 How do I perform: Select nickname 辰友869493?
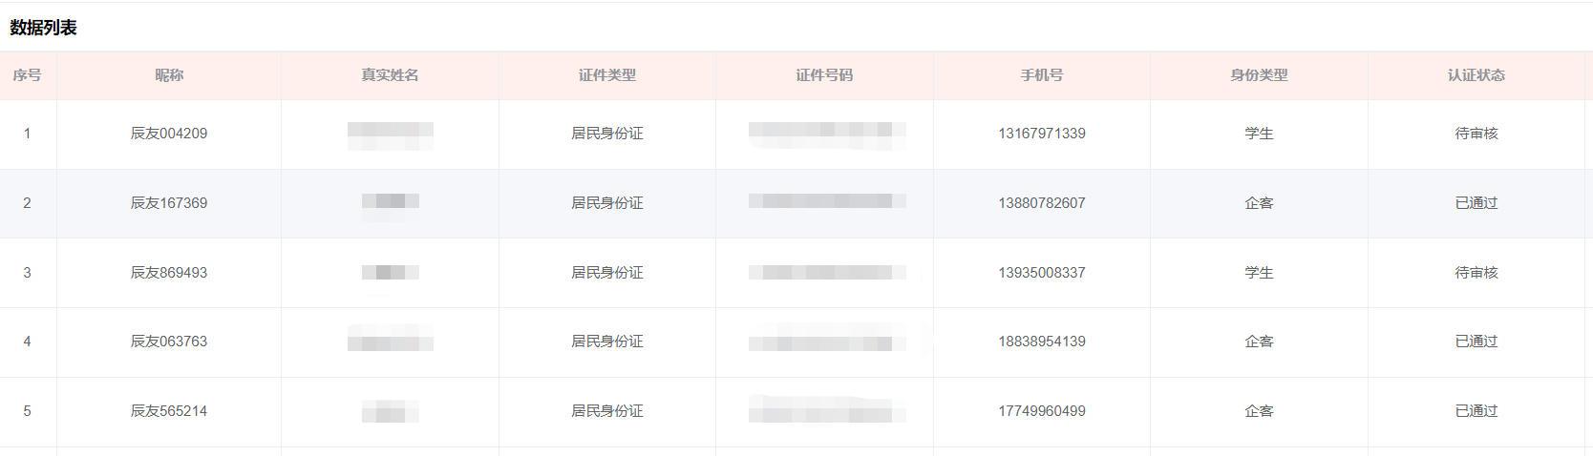point(169,273)
